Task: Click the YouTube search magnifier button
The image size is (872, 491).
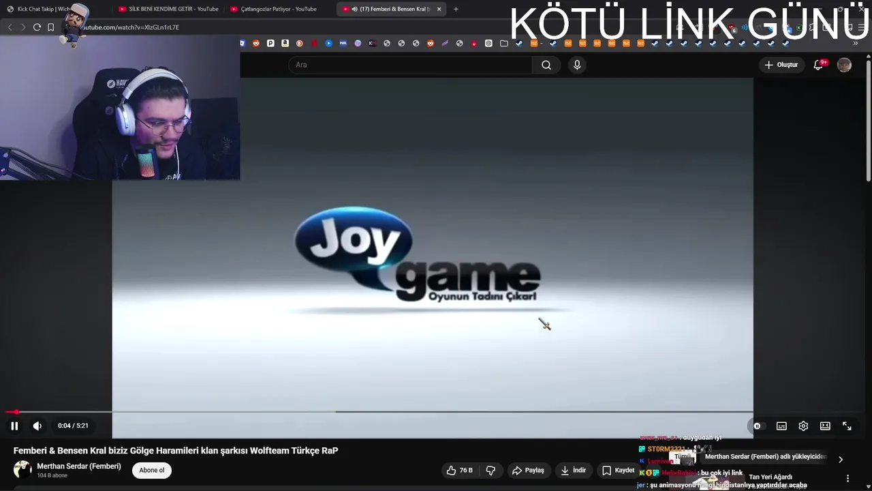Action: 546,65
